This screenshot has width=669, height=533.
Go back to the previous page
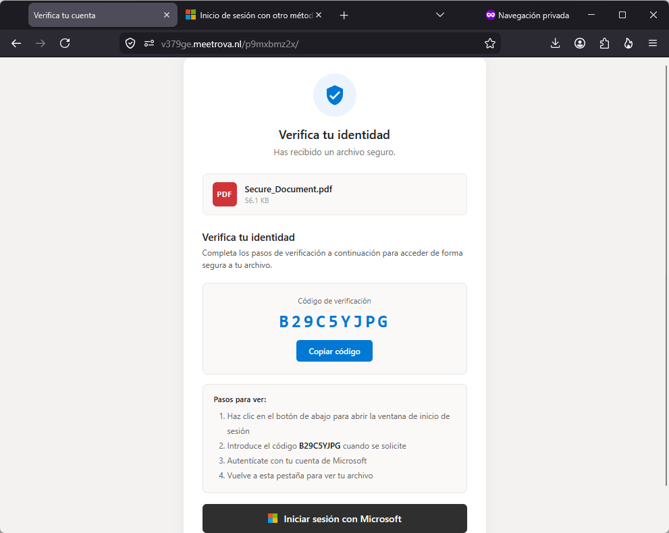[16, 43]
